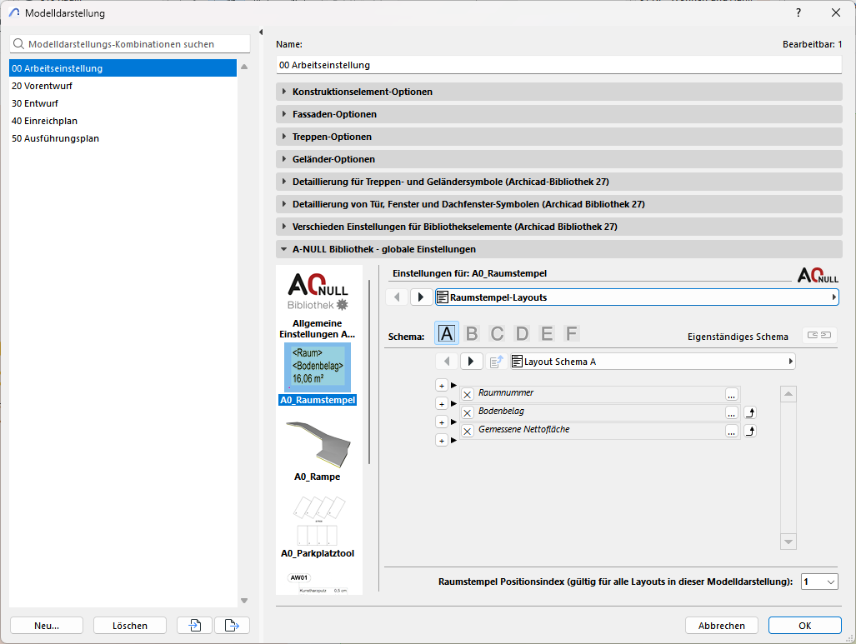
Task: Select 40 Einreichplan combination
Action: [123, 121]
